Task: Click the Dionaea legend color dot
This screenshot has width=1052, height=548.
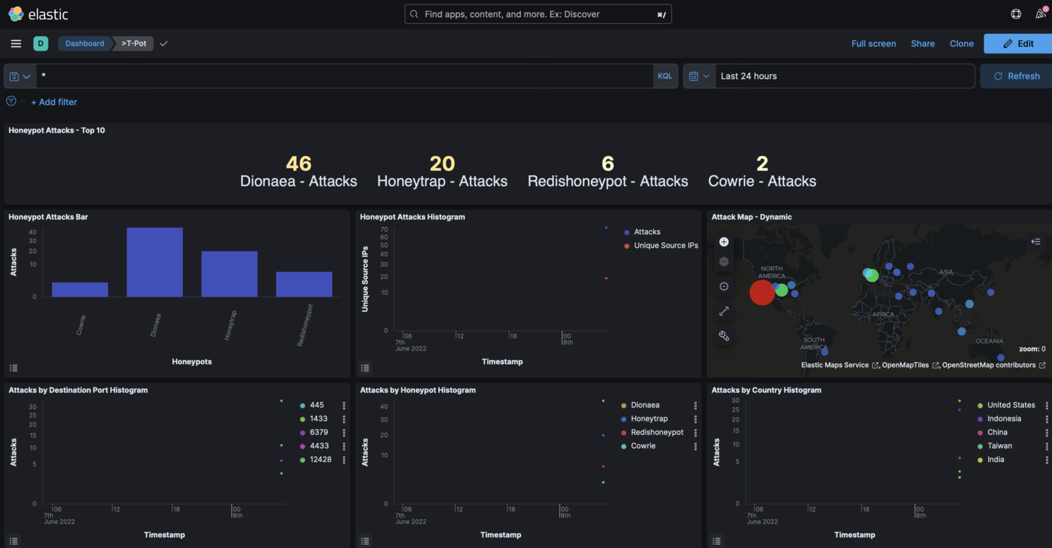Action: point(623,406)
